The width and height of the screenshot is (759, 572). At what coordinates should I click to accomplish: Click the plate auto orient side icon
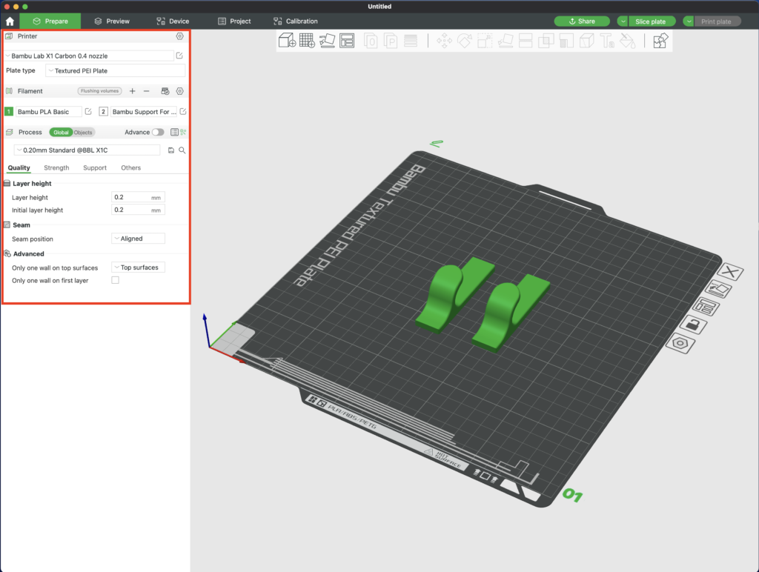pos(717,290)
